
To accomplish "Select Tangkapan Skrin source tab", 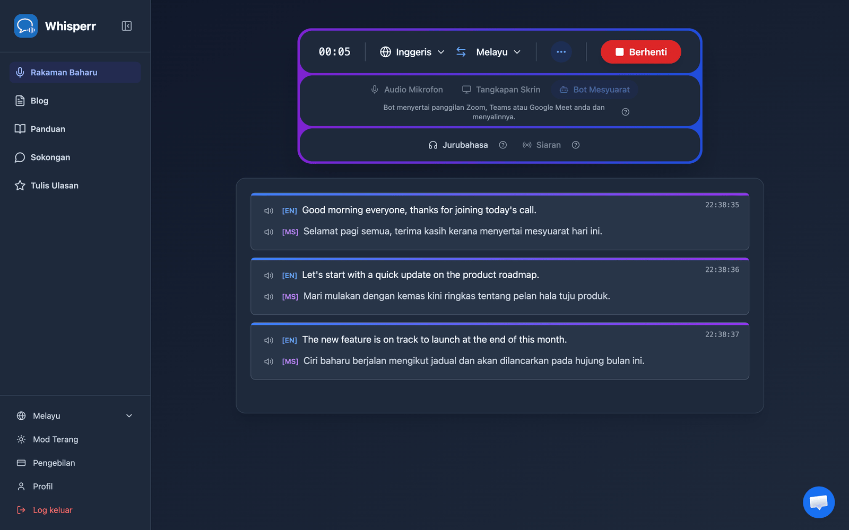I will (501, 90).
